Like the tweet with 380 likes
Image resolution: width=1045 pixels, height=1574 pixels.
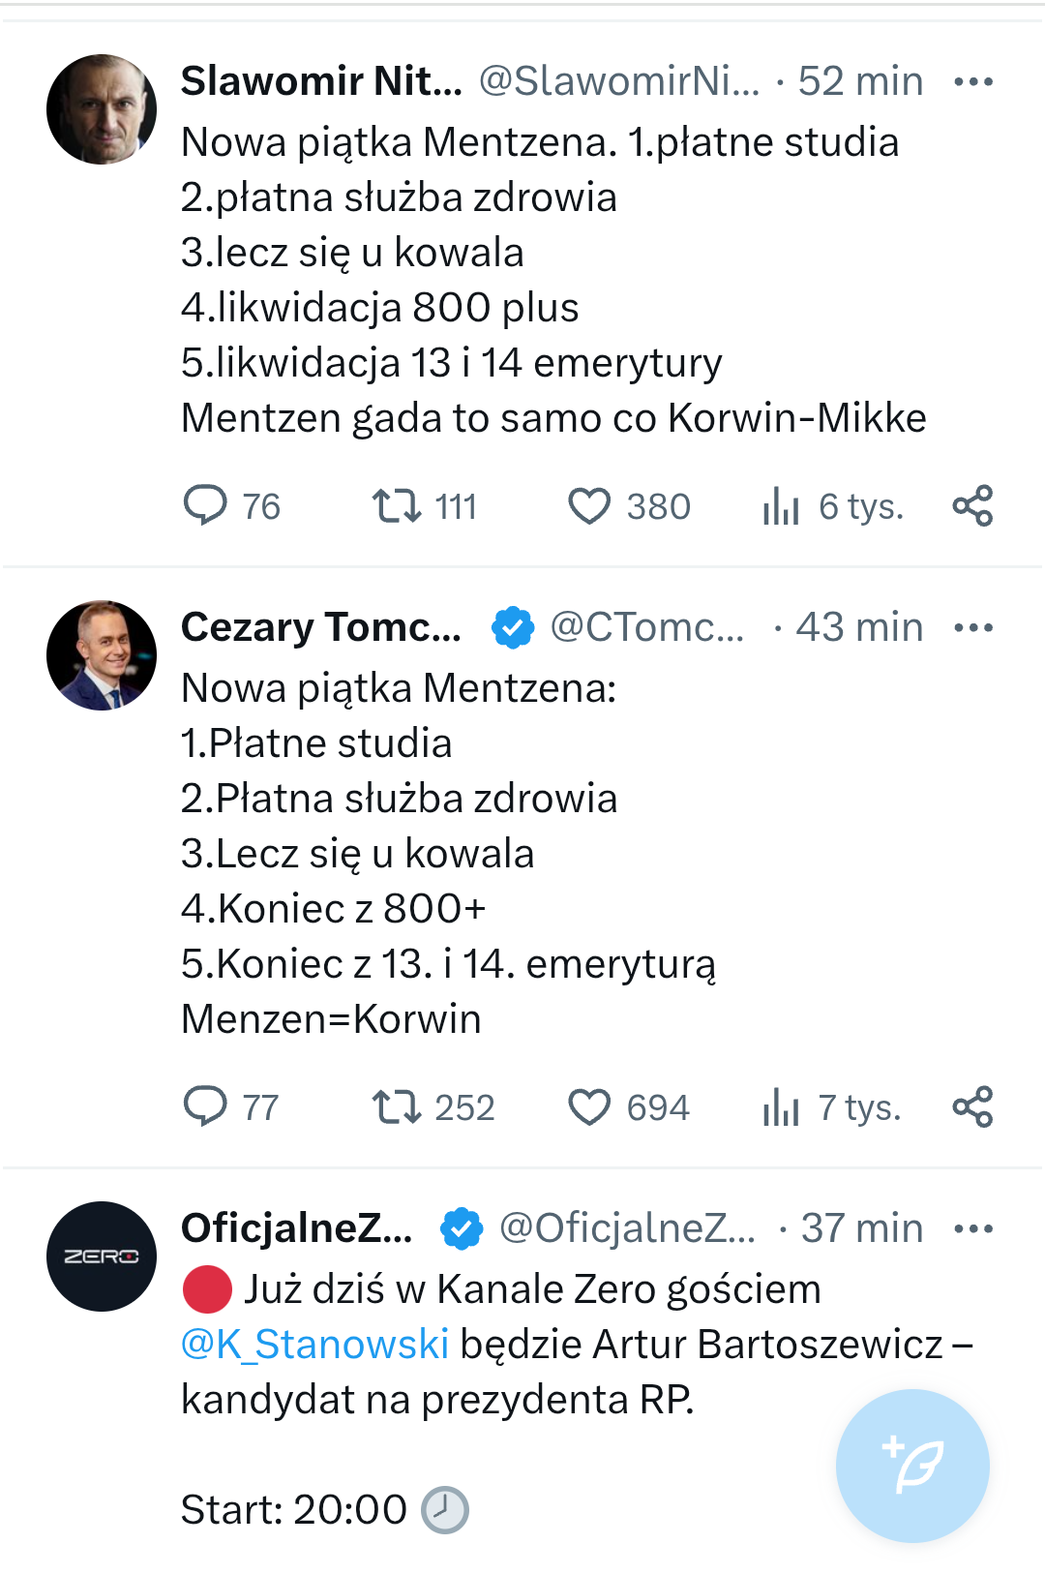pos(588,505)
